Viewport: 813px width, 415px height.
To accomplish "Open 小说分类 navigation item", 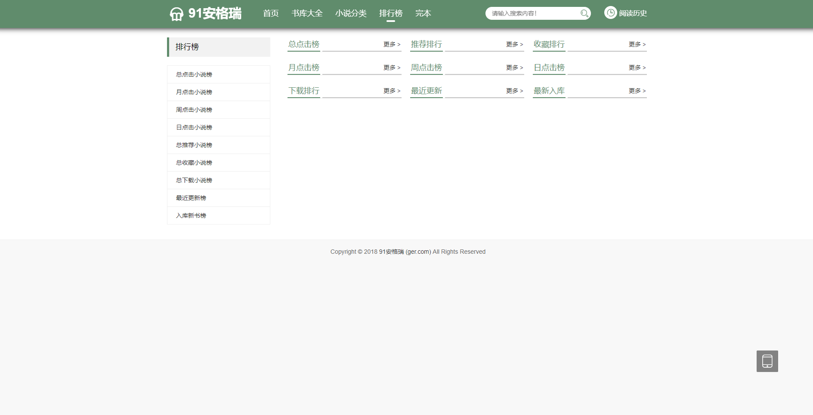I will pyautogui.click(x=351, y=13).
